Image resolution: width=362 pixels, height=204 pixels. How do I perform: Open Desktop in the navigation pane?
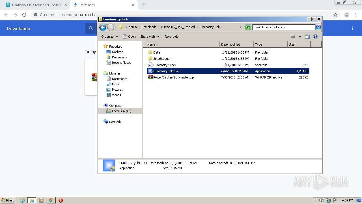click(x=115, y=52)
